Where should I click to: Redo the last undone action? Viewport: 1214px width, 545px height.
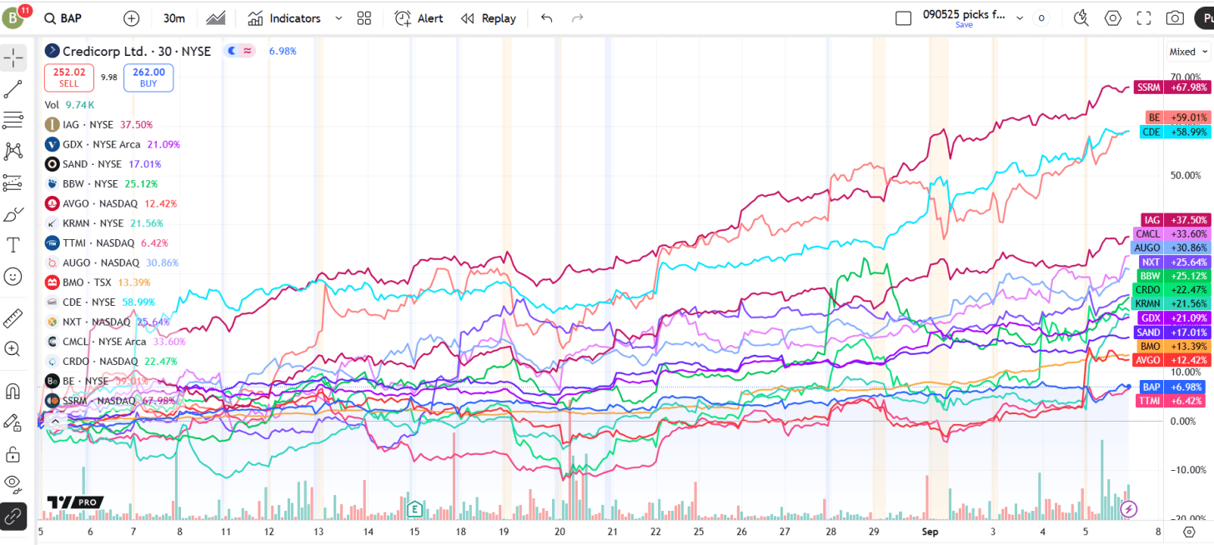[x=577, y=18]
